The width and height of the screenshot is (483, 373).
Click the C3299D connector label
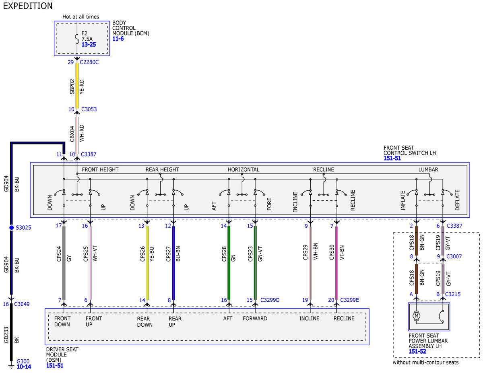pyautogui.click(x=270, y=300)
